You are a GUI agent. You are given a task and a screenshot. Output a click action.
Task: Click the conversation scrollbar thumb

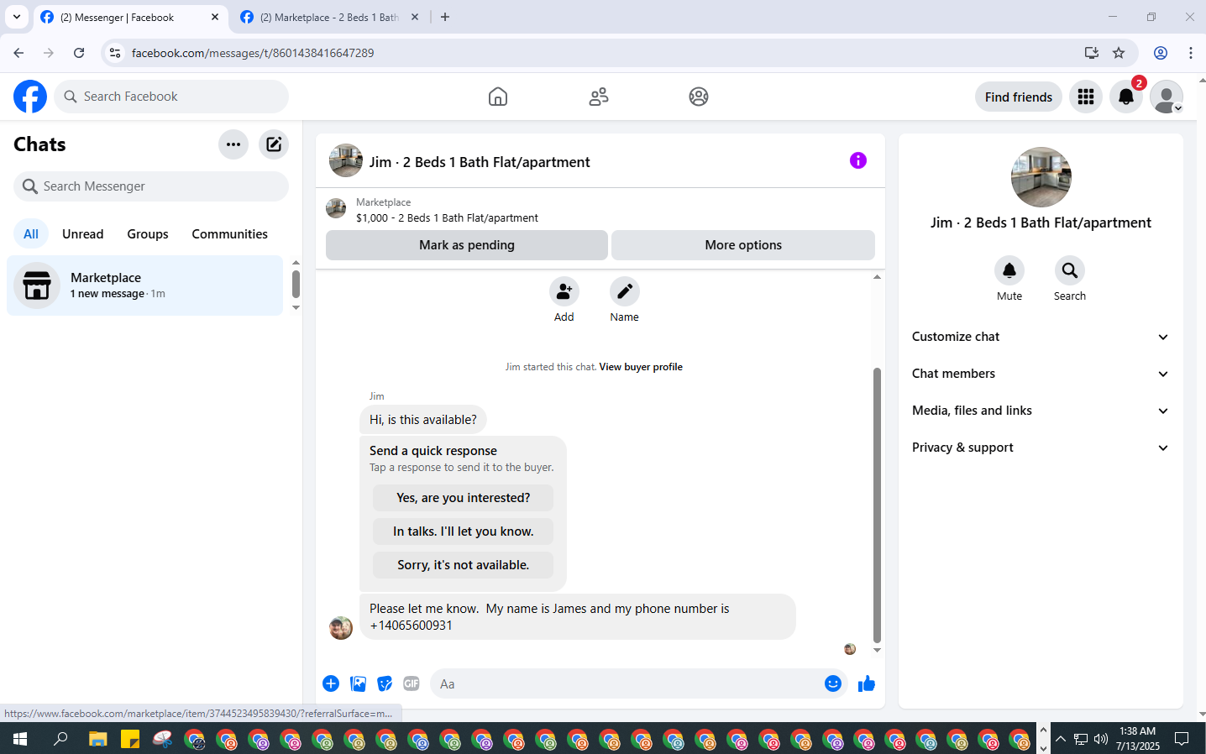877,504
